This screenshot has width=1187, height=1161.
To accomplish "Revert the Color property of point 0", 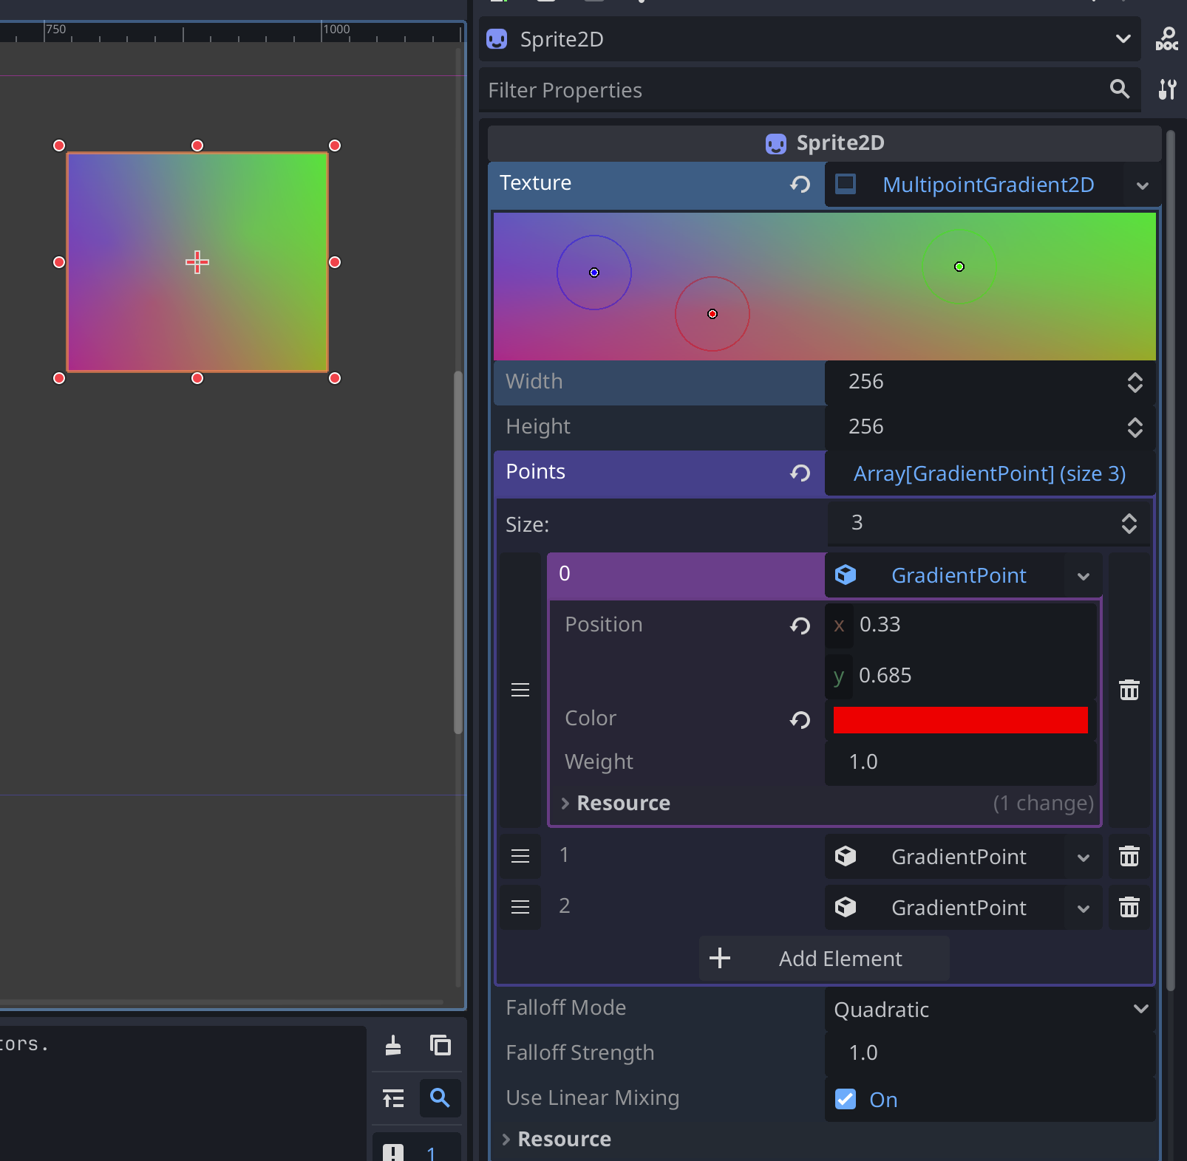I will coord(800,719).
